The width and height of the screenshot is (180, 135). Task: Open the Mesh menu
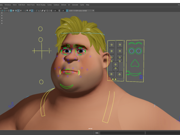click(x=15, y=5)
